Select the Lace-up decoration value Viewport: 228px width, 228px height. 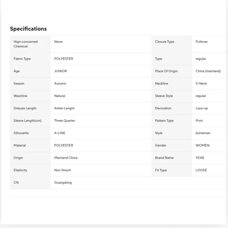point(202,108)
